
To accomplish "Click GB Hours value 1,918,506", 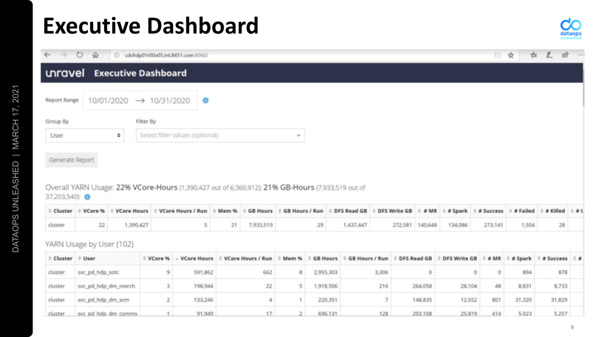I will pos(326,286).
